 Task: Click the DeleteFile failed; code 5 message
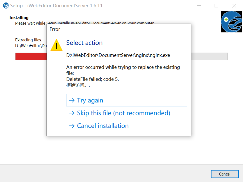[92, 79]
